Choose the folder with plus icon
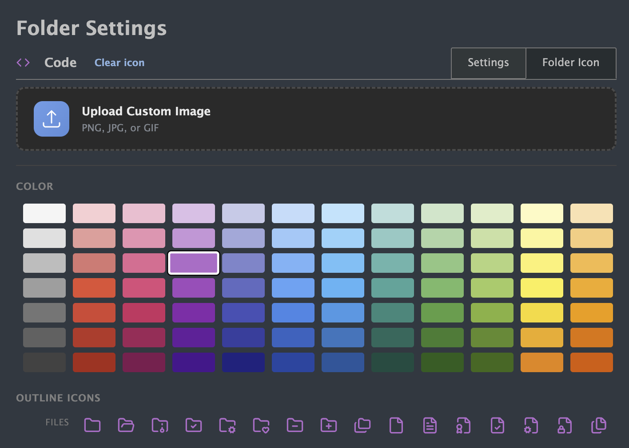Screen dimensions: 629x448 tap(329, 425)
